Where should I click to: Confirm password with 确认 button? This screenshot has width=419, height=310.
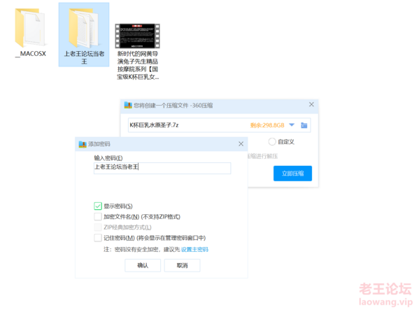coord(143,265)
